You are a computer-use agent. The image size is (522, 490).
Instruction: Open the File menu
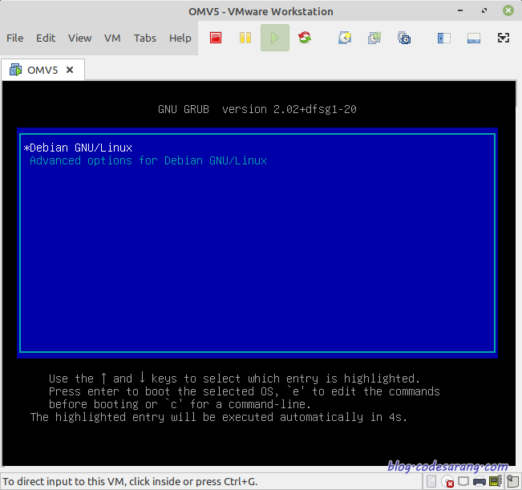coord(15,38)
